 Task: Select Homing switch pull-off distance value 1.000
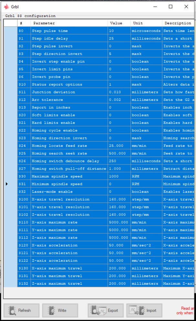pyautogui.click(x=119, y=169)
